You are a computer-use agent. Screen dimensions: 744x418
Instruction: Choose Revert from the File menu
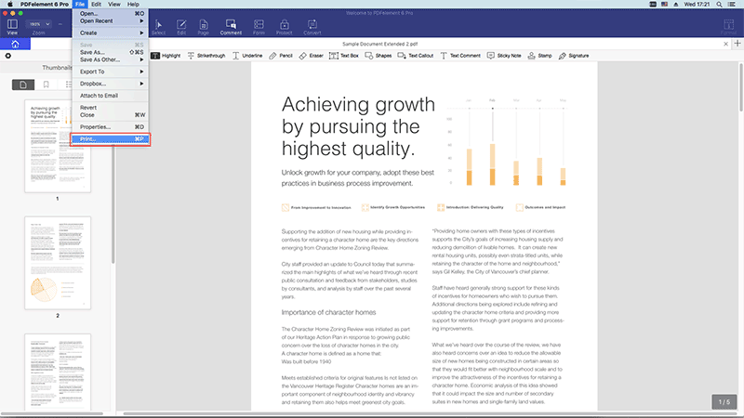tap(111, 108)
